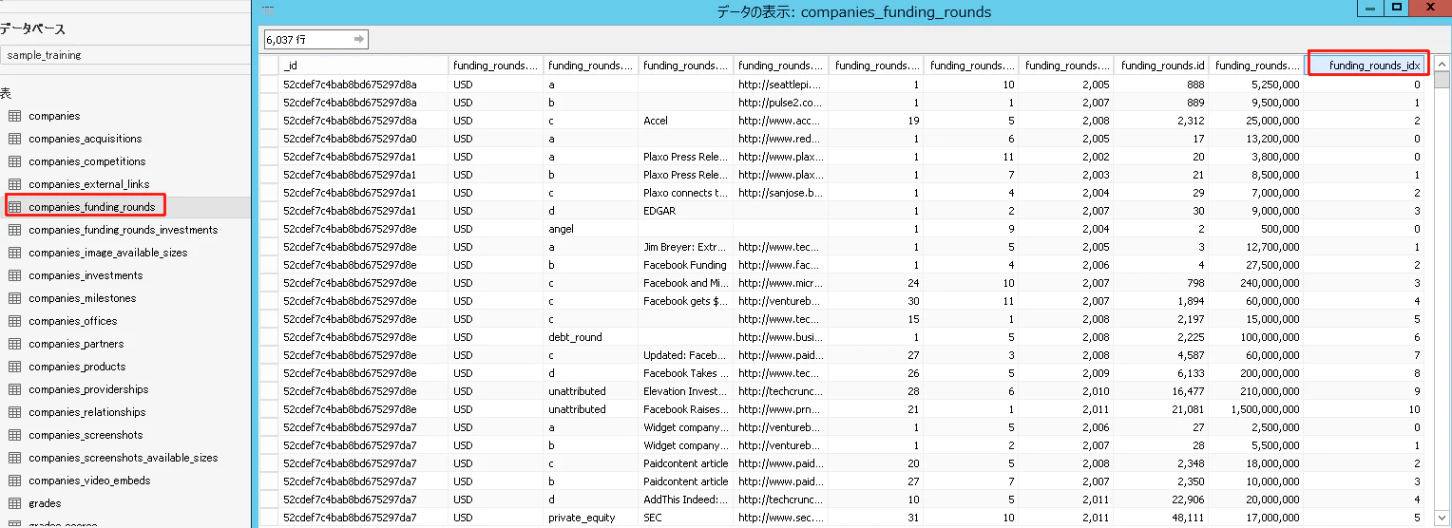Screen dimensions: 1452x528
Task: Click the funding_rounds.id column header
Action: 1161,66
